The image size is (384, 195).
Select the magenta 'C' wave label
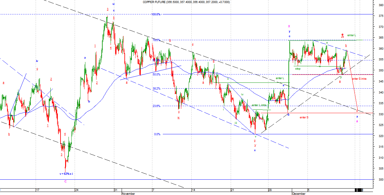pyautogui.click(x=65, y=182)
